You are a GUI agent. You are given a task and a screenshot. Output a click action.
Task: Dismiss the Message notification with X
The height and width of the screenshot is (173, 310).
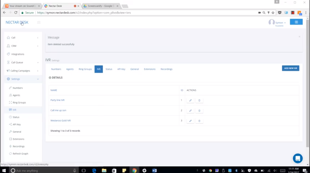[299, 37]
